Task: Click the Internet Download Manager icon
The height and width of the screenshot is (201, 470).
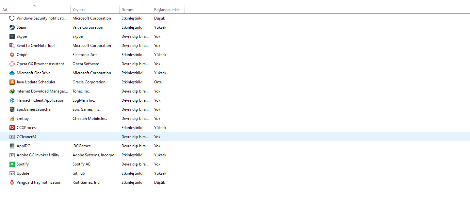Action: coord(12,91)
